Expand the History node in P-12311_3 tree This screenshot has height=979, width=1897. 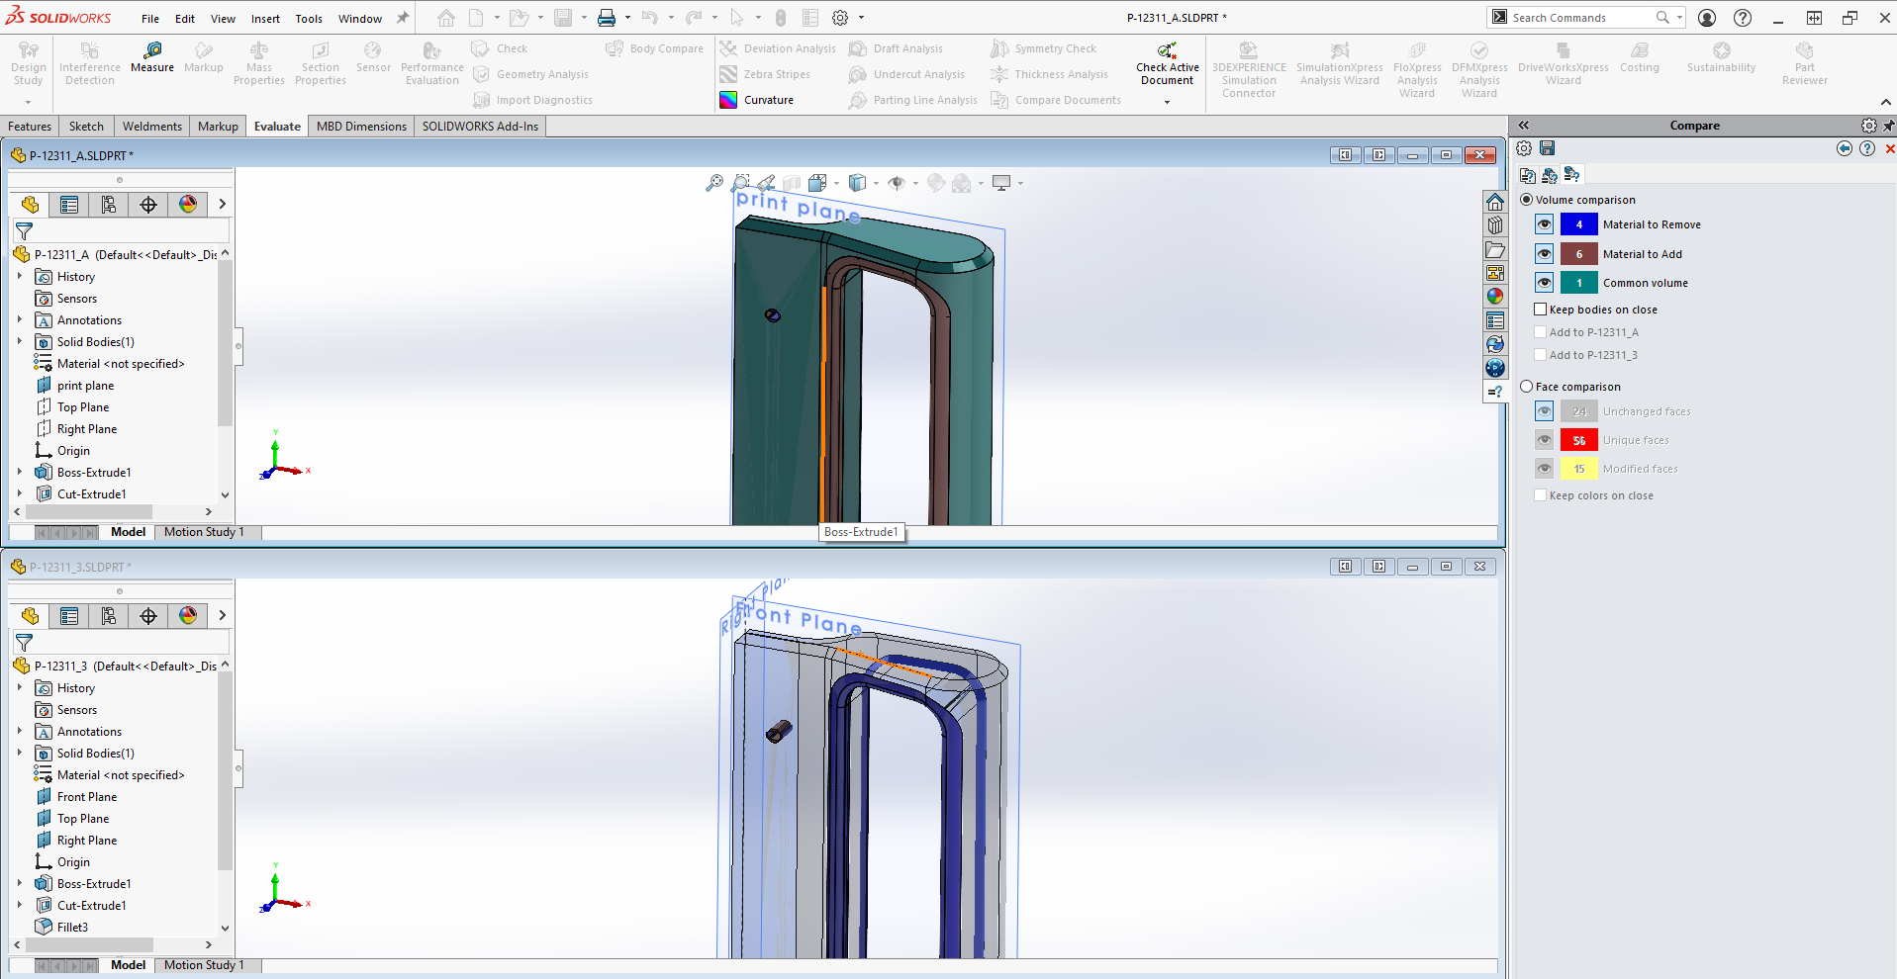20,688
